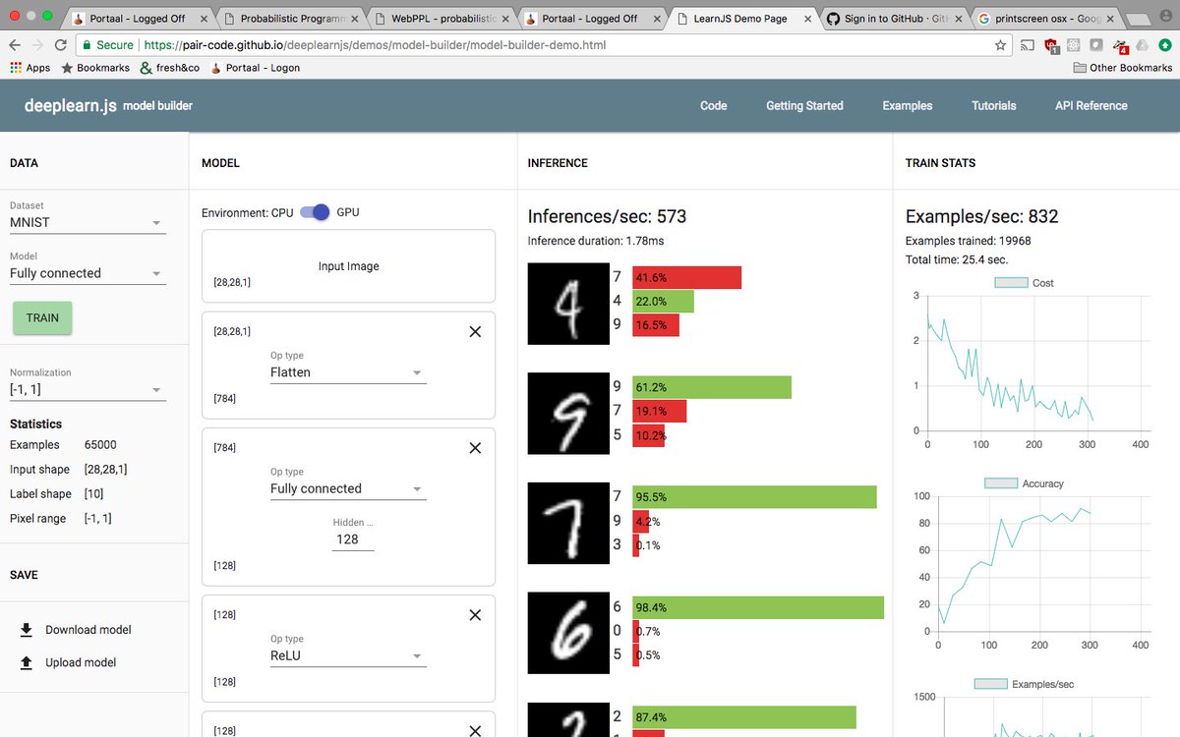Open the Portaal - Logon bookmark
The width and height of the screenshot is (1180, 737).
tap(254, 68)
